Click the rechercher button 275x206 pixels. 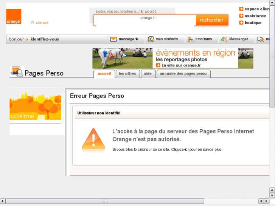point(212,20)
